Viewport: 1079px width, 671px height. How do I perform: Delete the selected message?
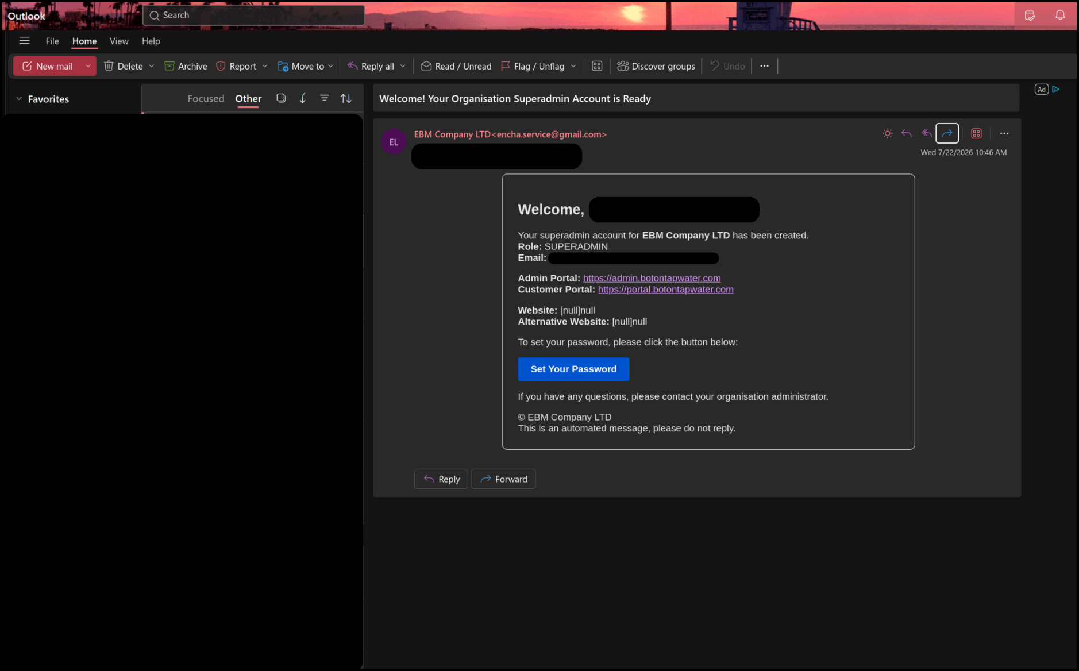pyautogui.click(x=123, y=66)
